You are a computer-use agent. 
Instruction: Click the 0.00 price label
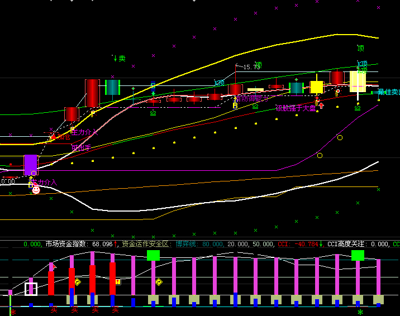pyautogui.click(x=7, y=181)
